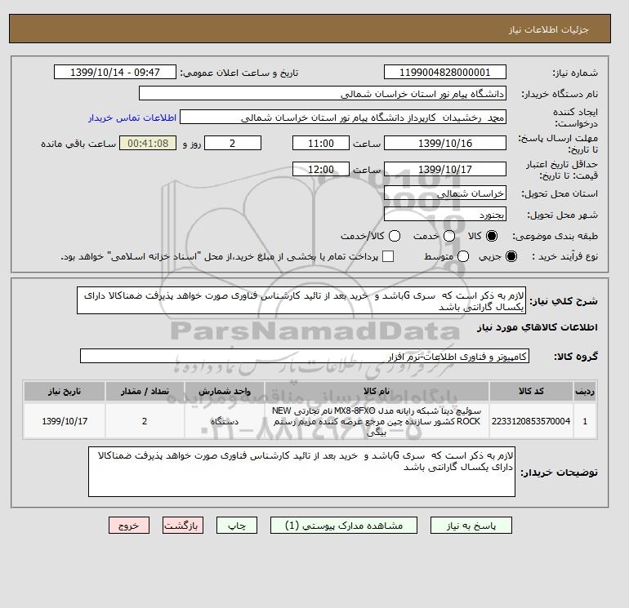The image size is (629, 608).
Task: Click the request creator field محمد رخشیدان
Action: 343,117
